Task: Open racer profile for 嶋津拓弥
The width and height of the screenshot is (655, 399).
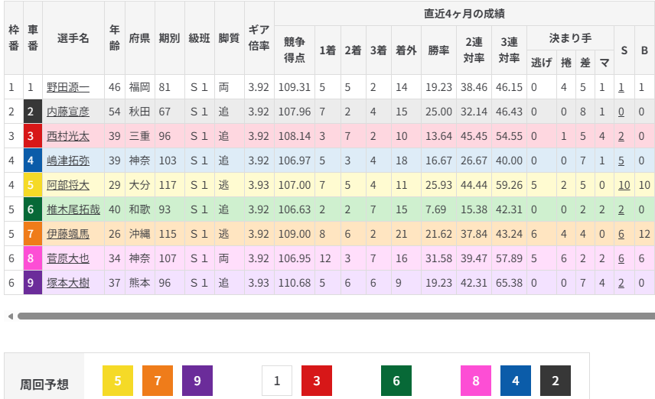Action: (x=67, y=161)
